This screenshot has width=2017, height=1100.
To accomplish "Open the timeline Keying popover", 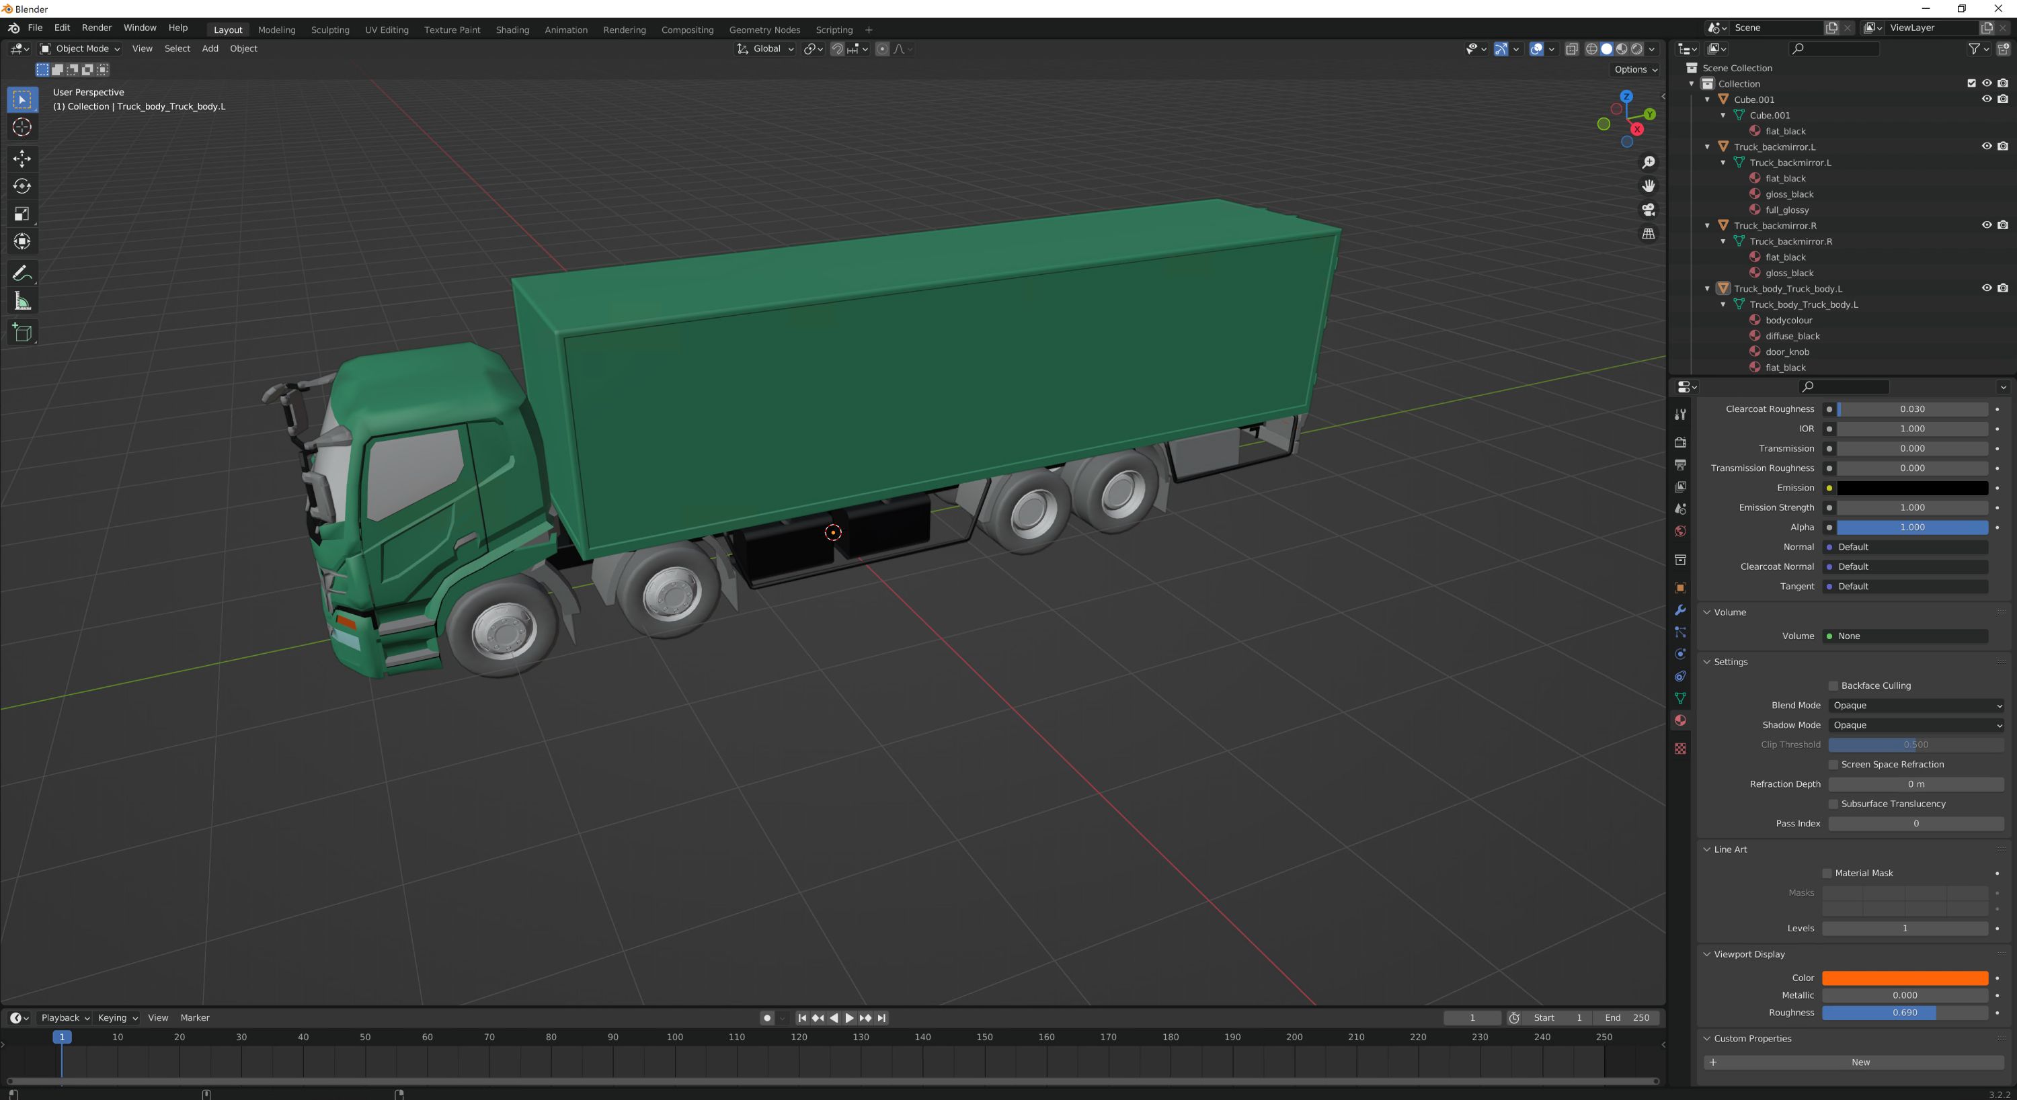I will [x=118, y=1018].
